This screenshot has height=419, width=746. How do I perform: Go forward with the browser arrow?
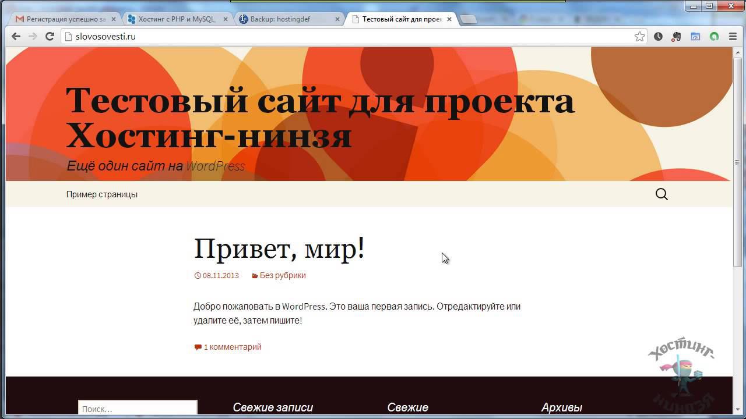[x=33, y=36]
